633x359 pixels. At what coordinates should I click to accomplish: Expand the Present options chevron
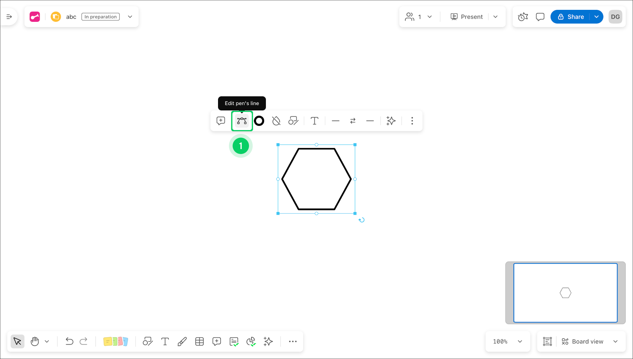[x=496, y=17]
